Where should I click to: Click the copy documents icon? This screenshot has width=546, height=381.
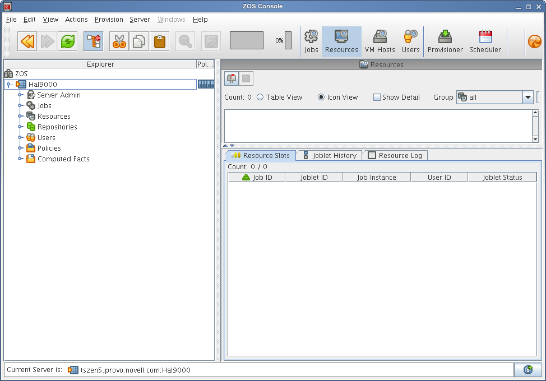pyautogui.click(x=139, y=41)
